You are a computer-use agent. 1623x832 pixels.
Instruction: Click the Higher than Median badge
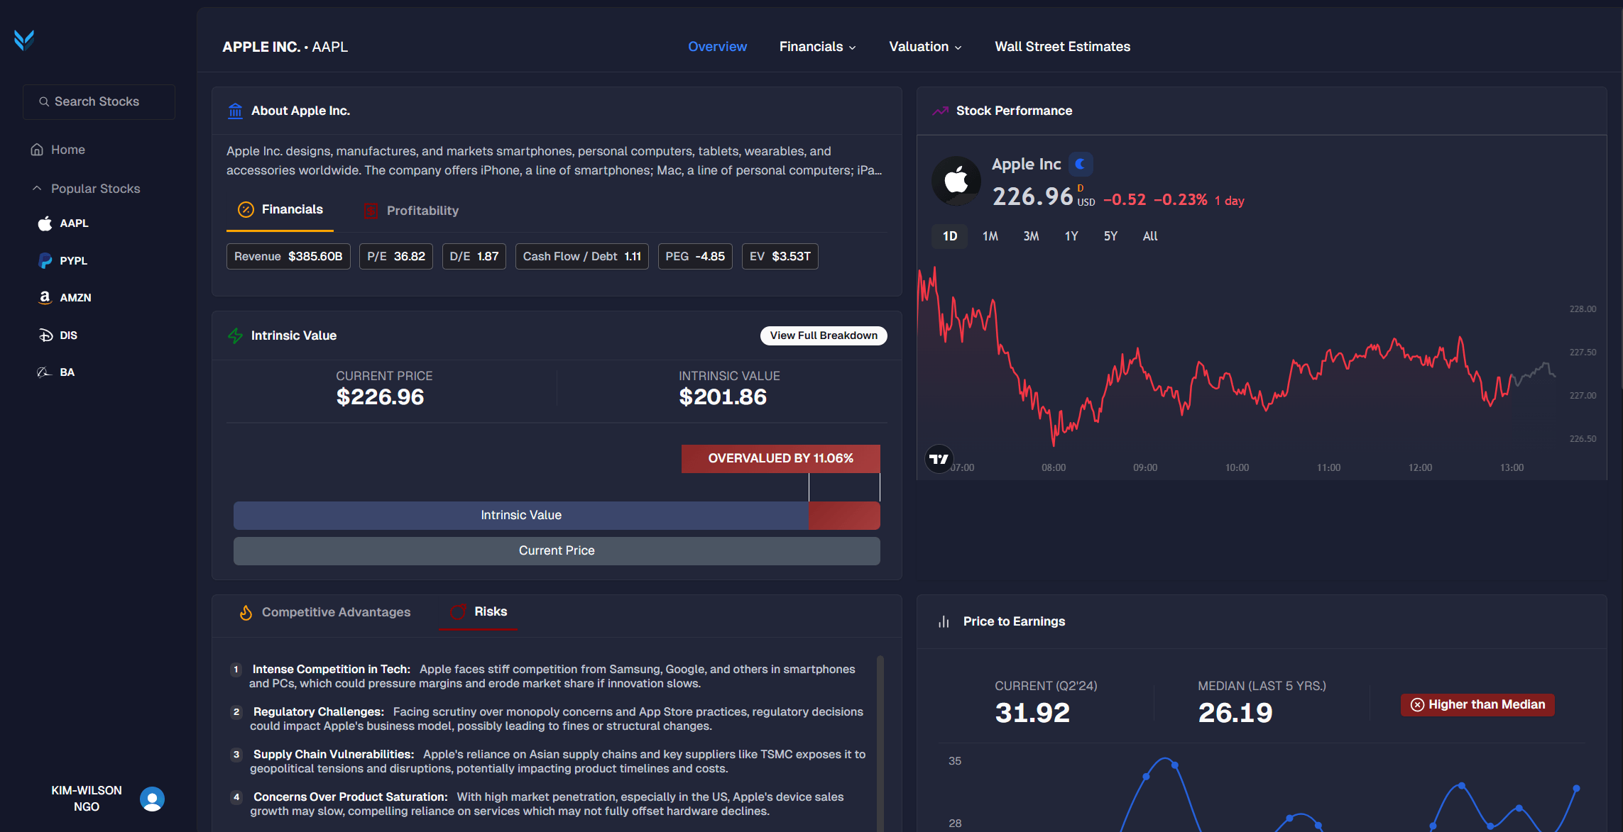coord(1477,705)
